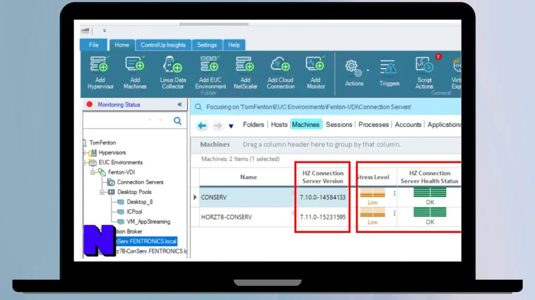The height and width of the screenshot is (300, 535).
Task: Sort by the Name column header
Action: point(248,177)
